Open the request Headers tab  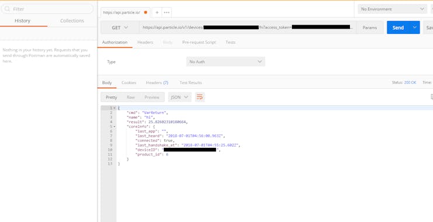(145, 42)
